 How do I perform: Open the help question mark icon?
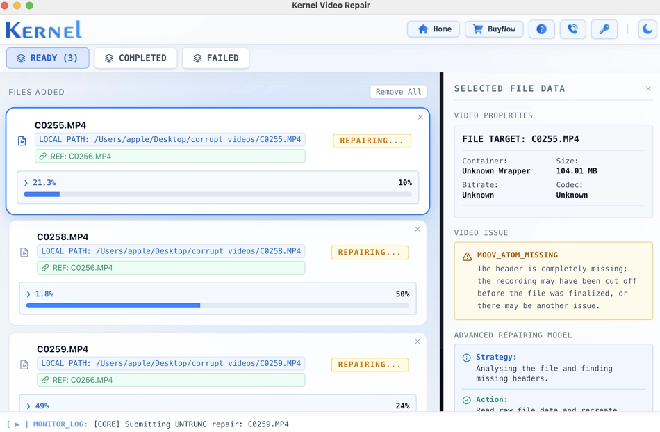(542, 29)
